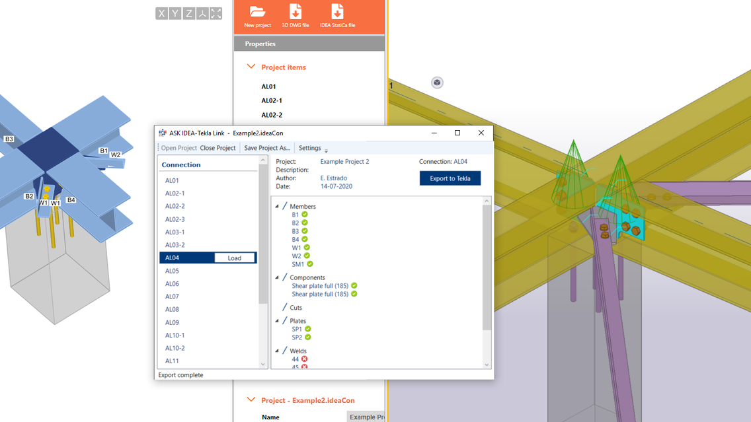Screen dimensions: 751x422
Task: Download IDEA StatiCa file
Action: 337,16
